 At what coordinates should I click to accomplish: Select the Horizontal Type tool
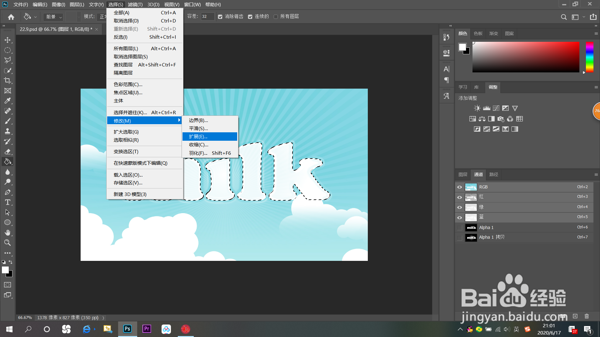[x=7, y=202]
